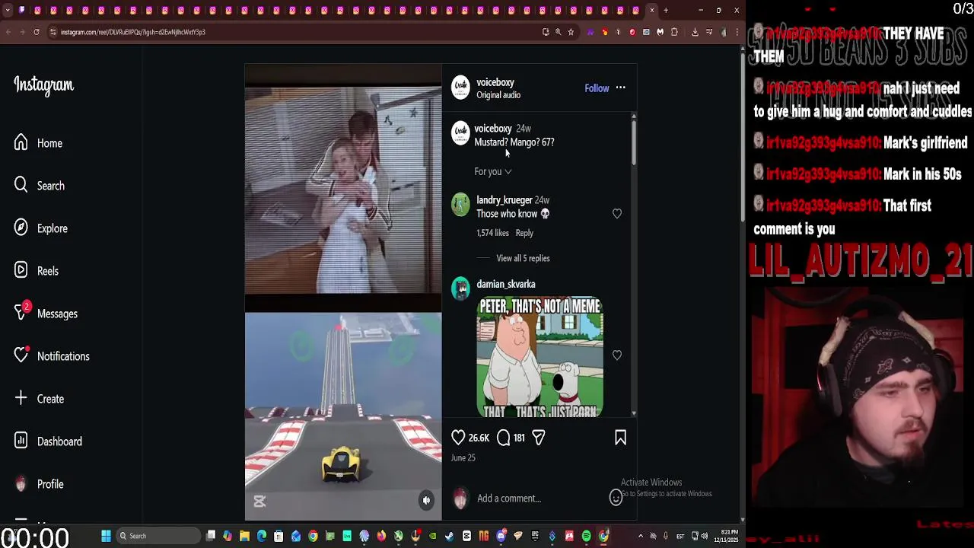Open the browser zoom magnifier icon
Viewport: 974px width, 548px height.
coord(559,32)
